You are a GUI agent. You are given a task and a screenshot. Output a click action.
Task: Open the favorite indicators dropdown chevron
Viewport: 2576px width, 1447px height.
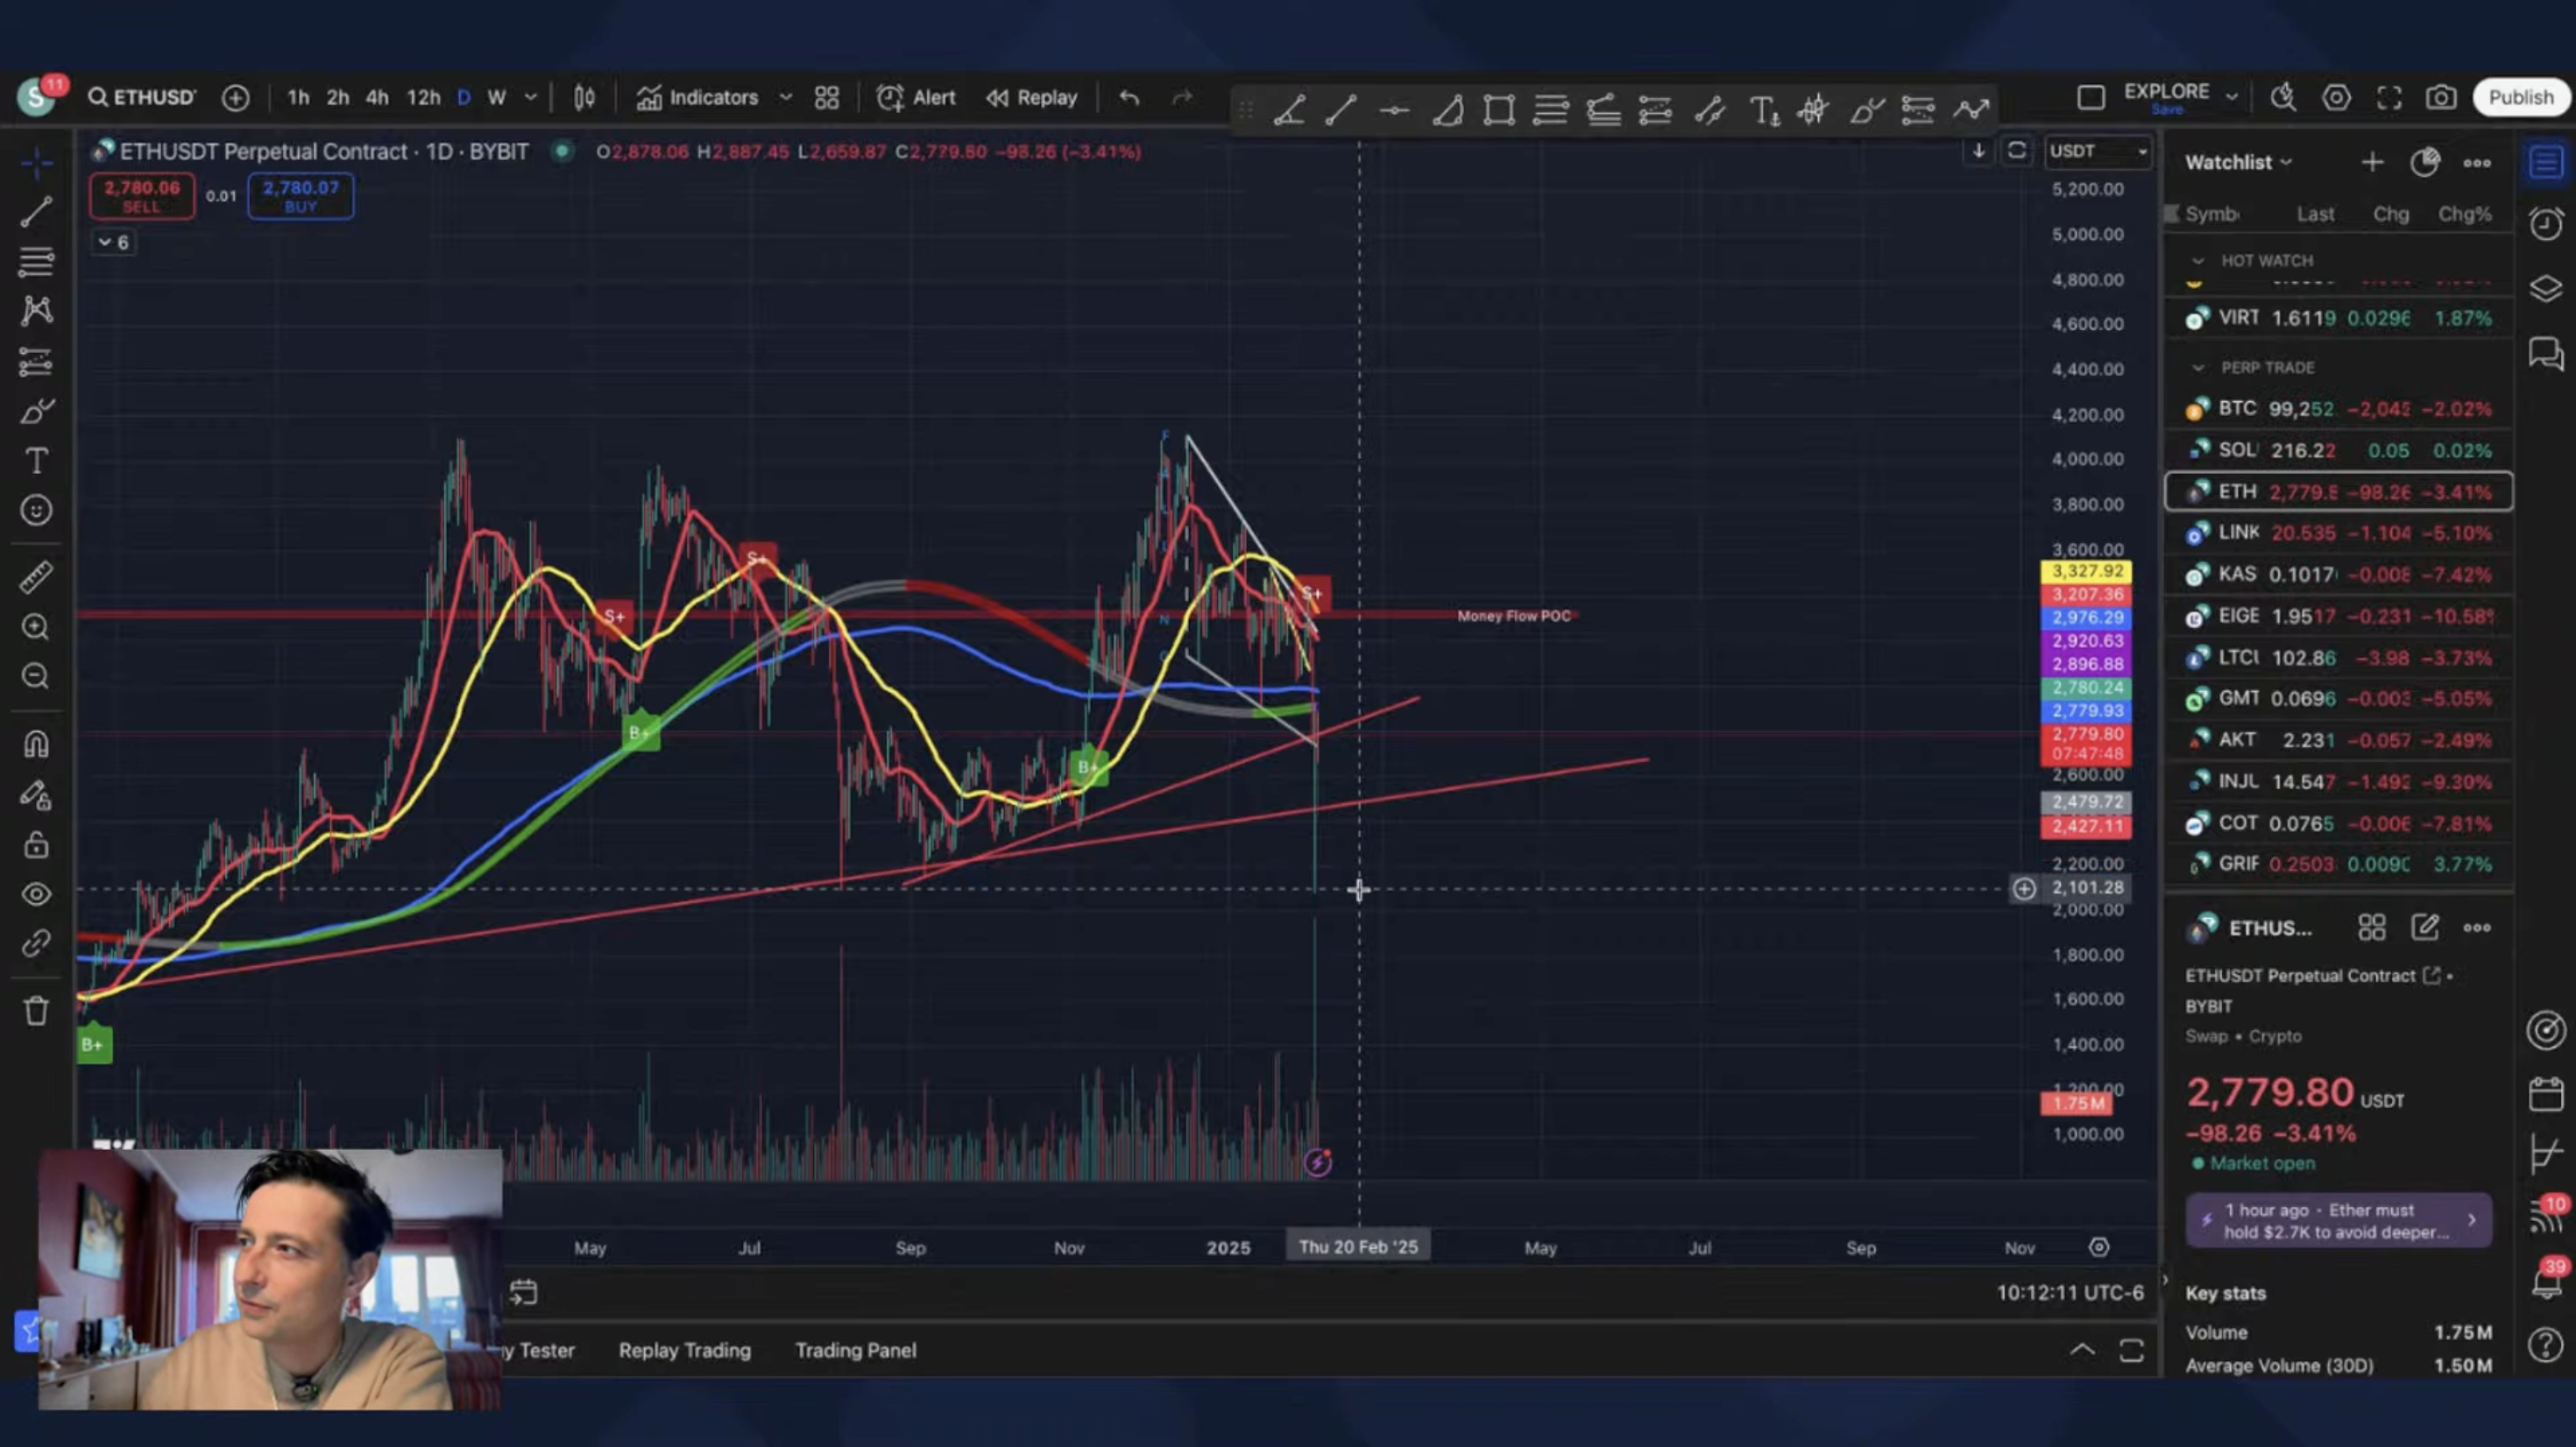click(786, 97)
